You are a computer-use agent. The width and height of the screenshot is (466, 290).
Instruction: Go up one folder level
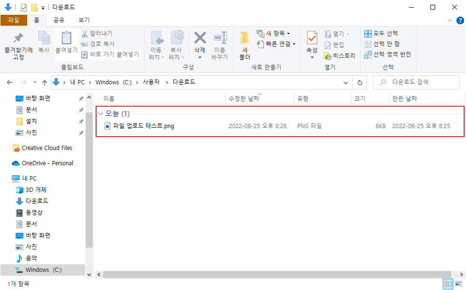pos(45,82)
